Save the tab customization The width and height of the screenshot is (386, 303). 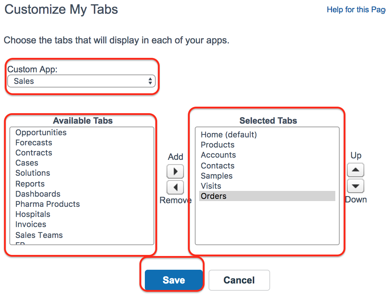coord(173,280)
